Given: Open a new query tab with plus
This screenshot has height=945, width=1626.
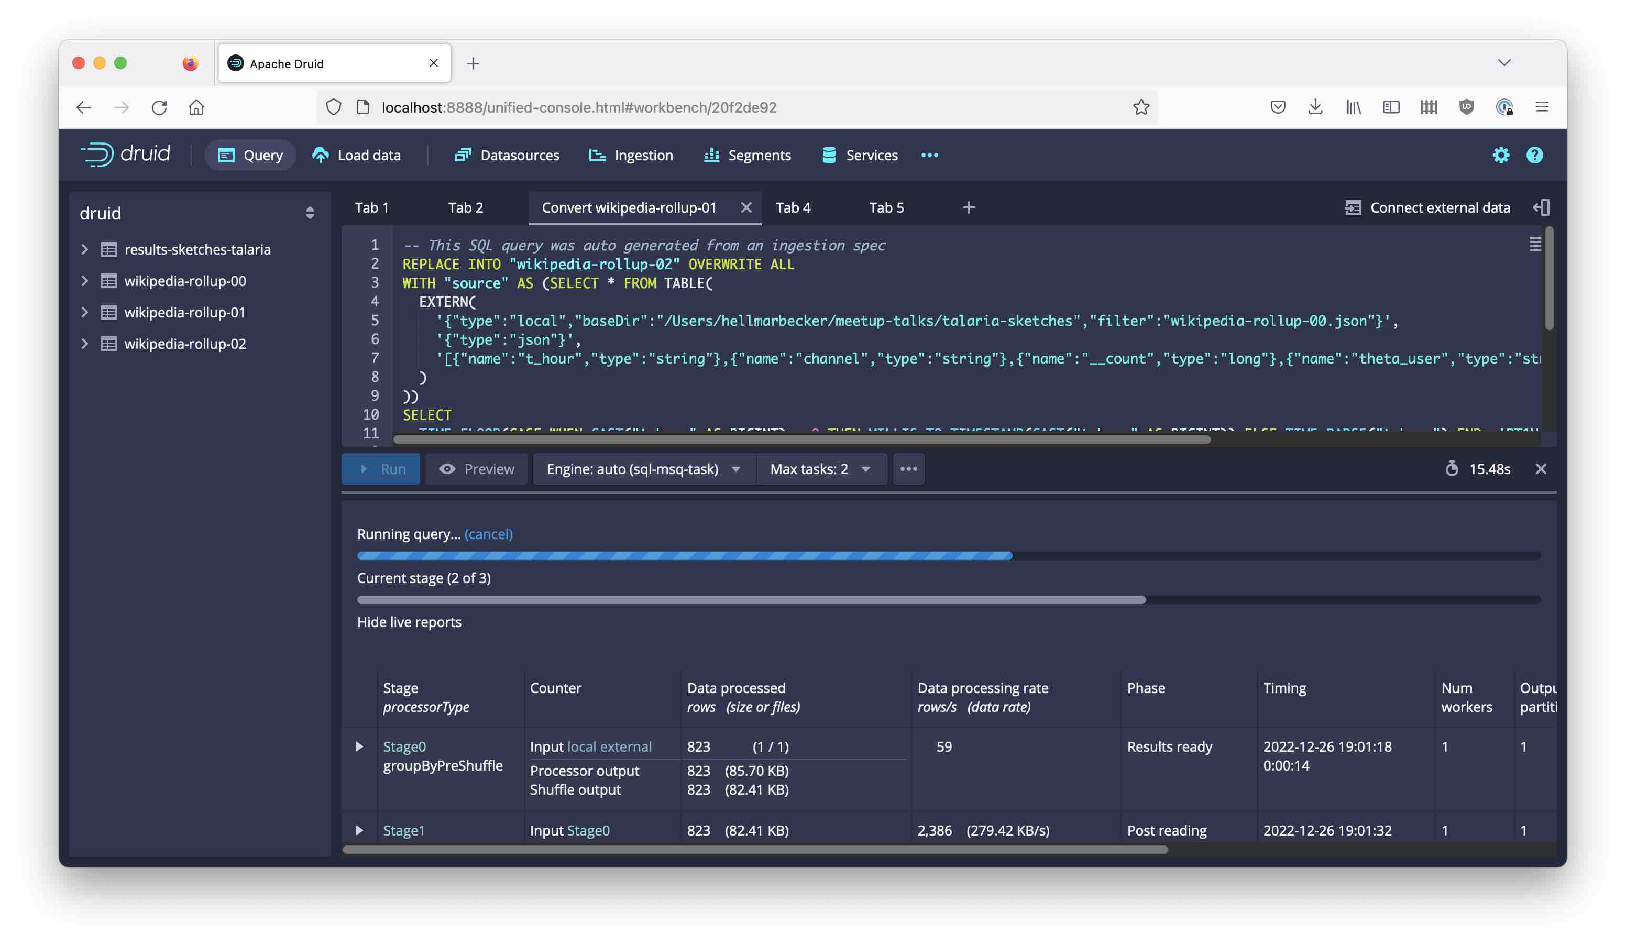Looking at the screenshot, I should tap(969, 207).
